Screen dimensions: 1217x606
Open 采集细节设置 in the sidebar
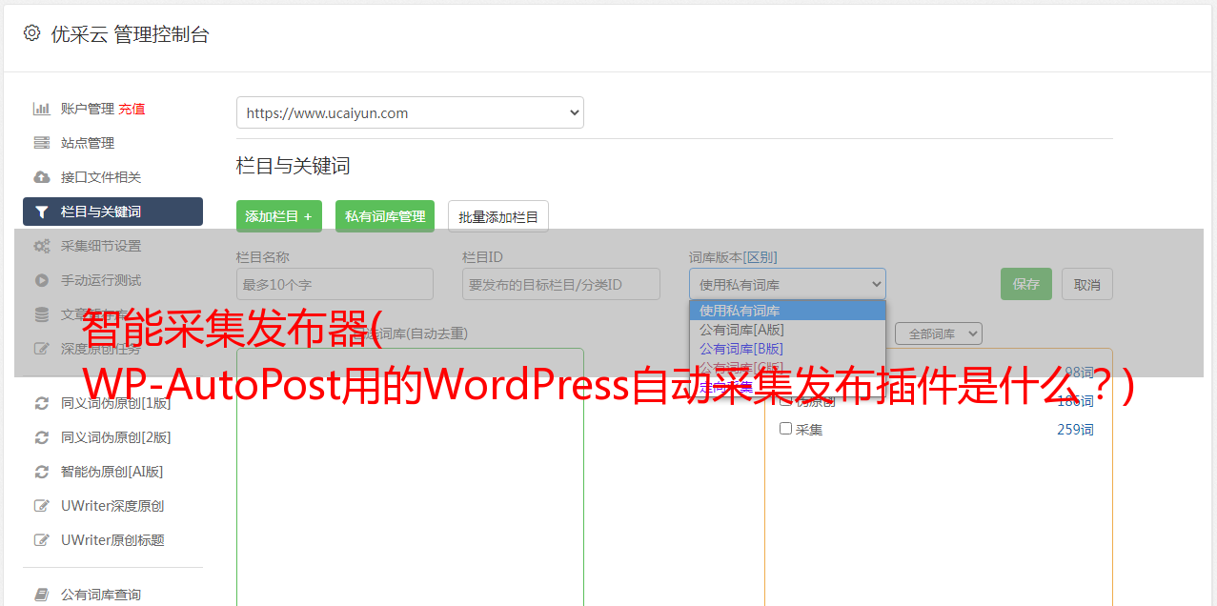pos(101,246)
